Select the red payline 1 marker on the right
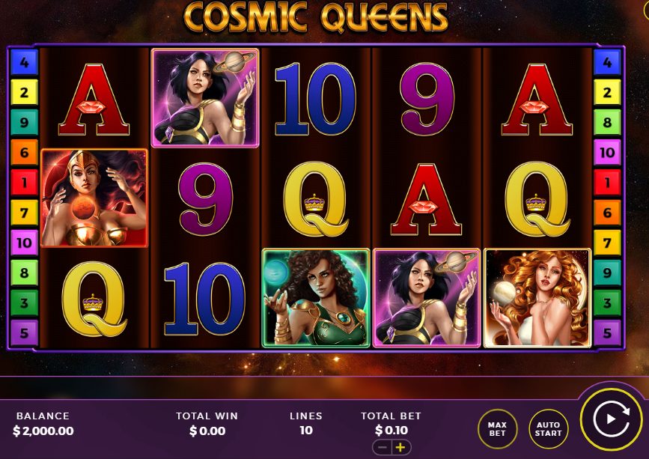The height and width of the screenshot is (459, 649). pos(607,182)
